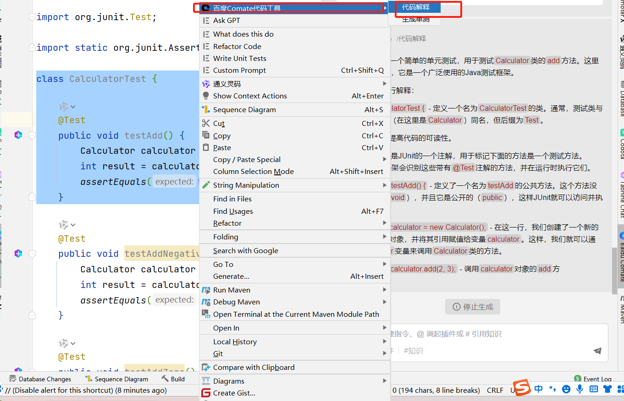Expand String Manipulation submenu
The width and height of the screenshot is (624, 401).
[295, 185]
